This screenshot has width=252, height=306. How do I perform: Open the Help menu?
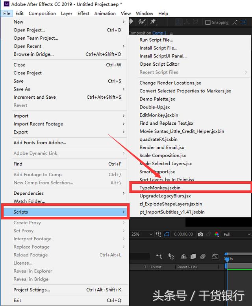[x=163, y=13]
